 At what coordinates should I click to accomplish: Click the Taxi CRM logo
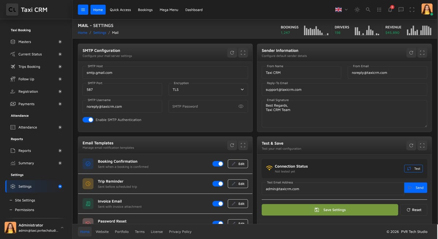[27, 10]
